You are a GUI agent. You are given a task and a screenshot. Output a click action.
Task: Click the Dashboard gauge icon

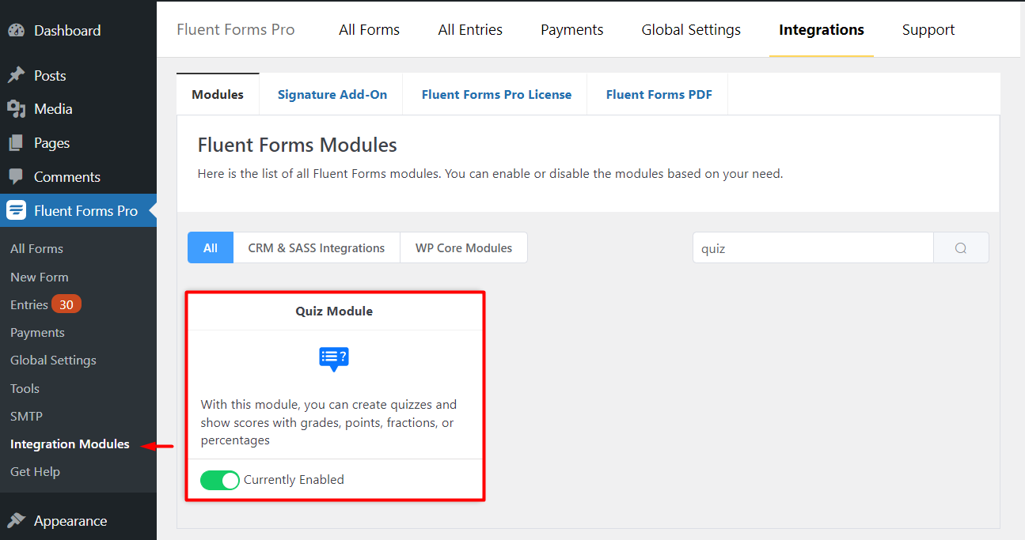[x=17, y=31]
